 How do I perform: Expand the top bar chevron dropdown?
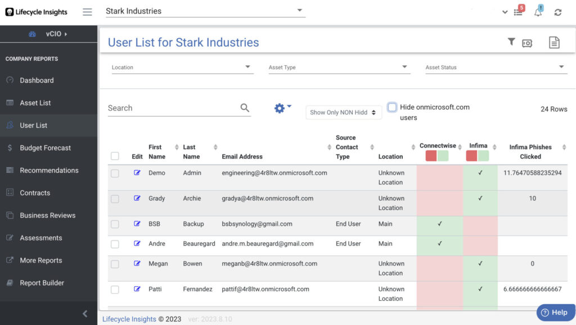[x=505, y=12]
